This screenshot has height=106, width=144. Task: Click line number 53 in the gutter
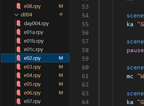(85, 7)
